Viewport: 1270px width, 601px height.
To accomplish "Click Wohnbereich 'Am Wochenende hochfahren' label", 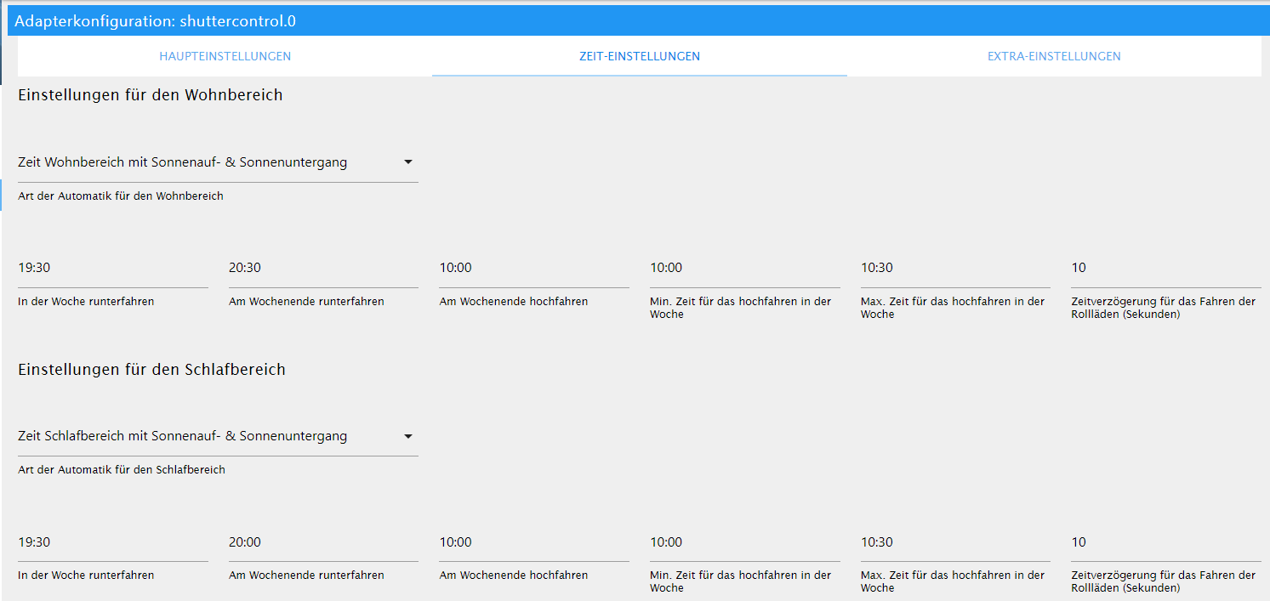I will coord(514,301).
